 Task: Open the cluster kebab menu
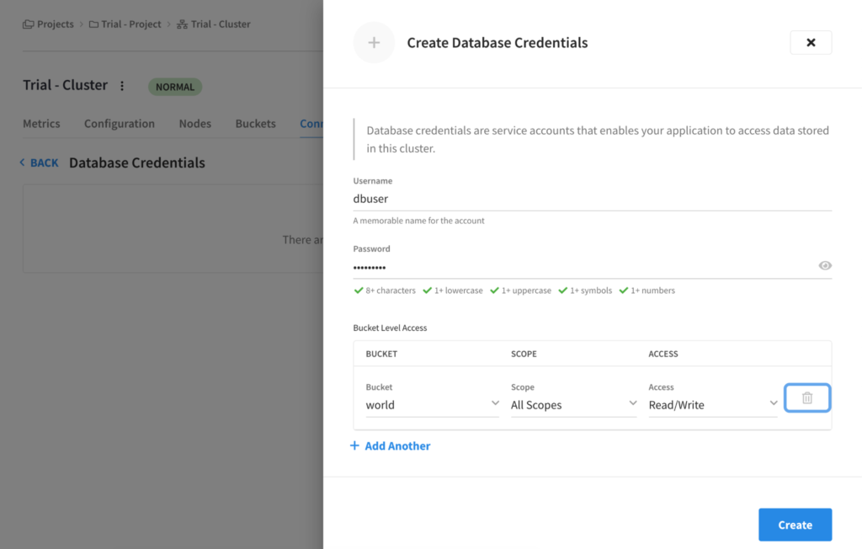(122, 86)
